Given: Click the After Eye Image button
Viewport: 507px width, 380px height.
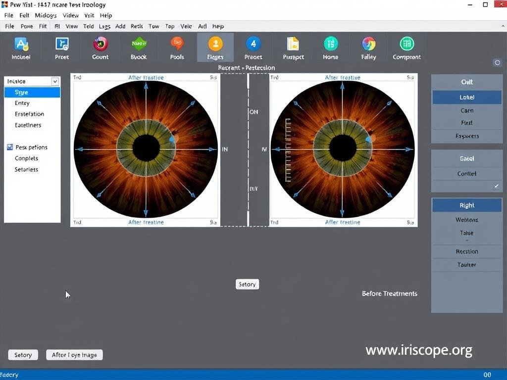Looking at the screenshot, I should pyautogui.click(x=74, y=354).
